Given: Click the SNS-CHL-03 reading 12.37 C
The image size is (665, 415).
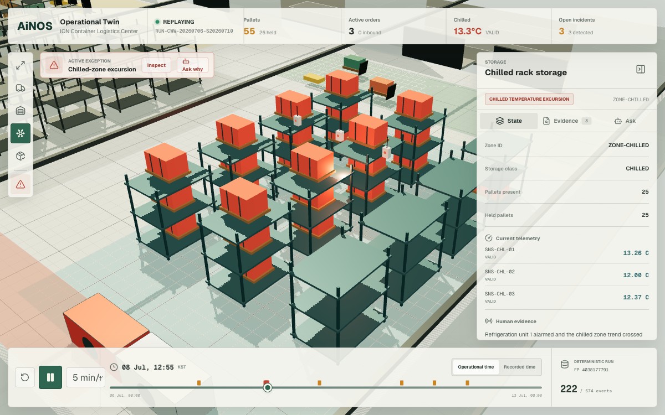Looking at the screenshot, I should coord(636,297).
